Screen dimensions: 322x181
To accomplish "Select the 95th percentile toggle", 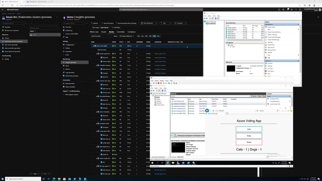I will tap(154, 36).
